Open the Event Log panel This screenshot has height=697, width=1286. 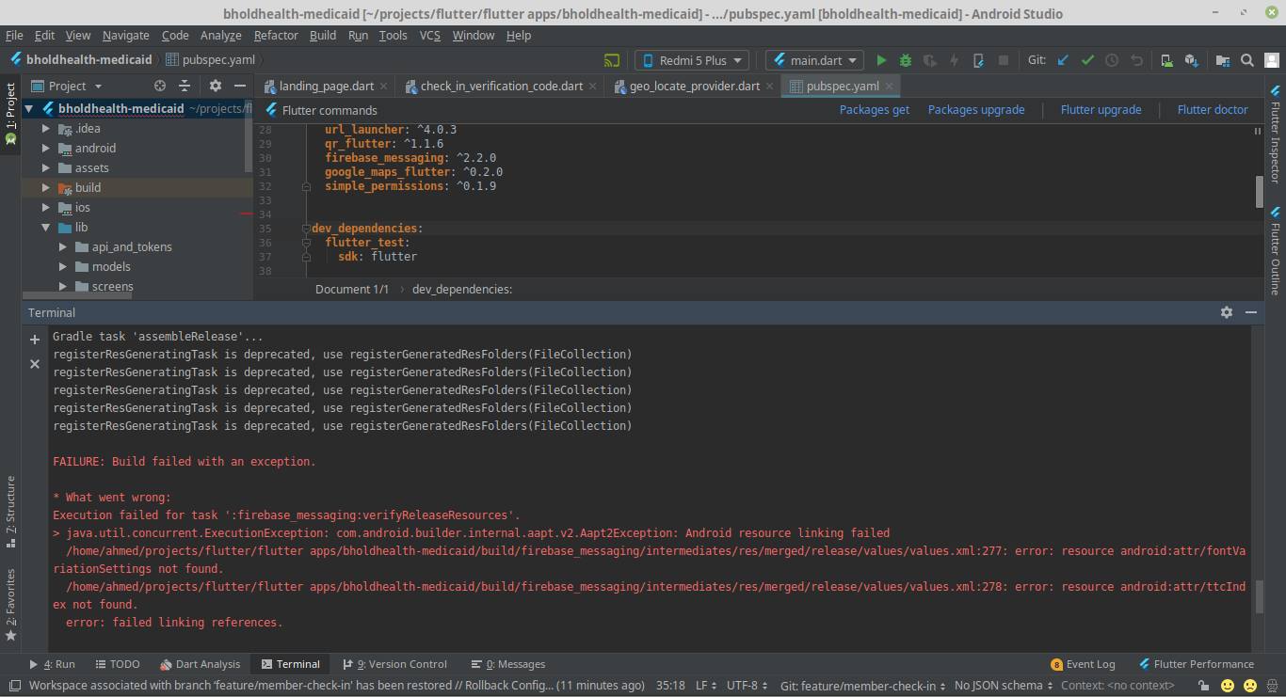[x=1083, y=663]
